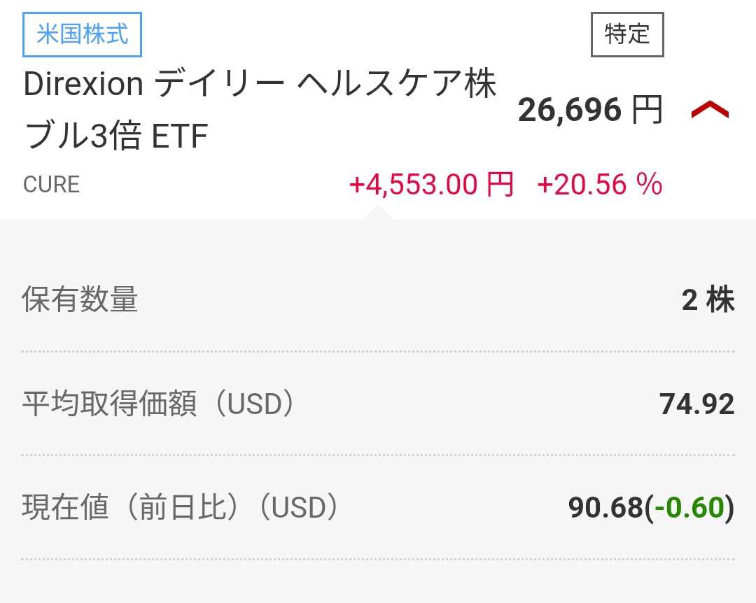Tap the 2 株 quantity value

tap(708, 300)
